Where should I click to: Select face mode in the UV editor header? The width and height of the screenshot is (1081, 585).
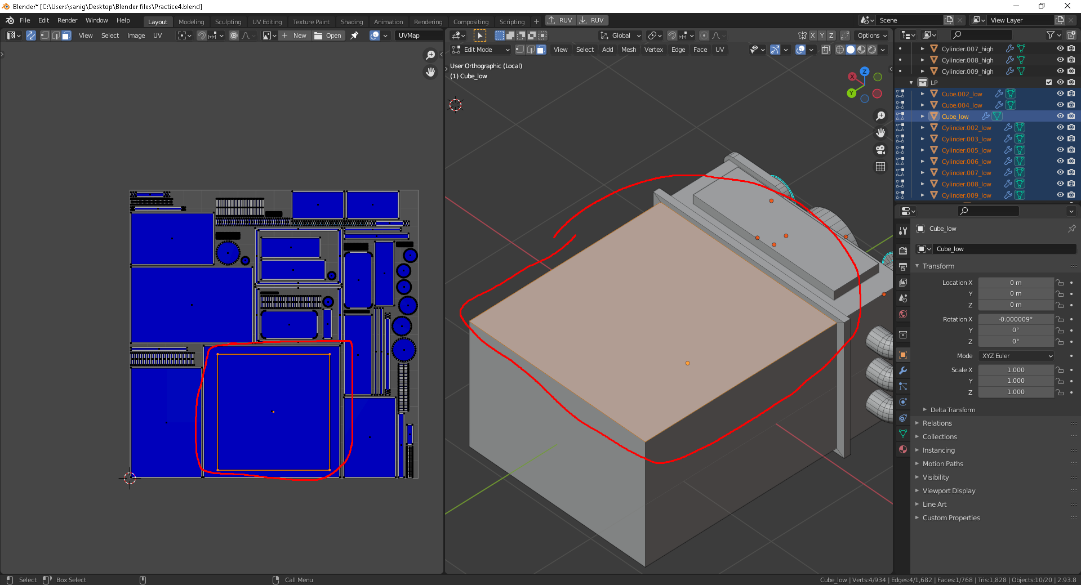tap(66, 35)
